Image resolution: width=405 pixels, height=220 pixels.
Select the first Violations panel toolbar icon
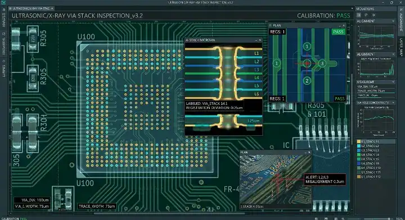tap(359, 15)
